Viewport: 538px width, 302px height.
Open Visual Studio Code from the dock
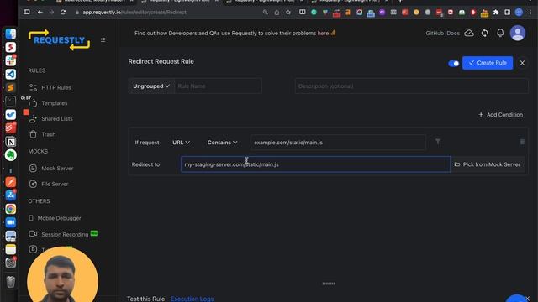[11, 74]
